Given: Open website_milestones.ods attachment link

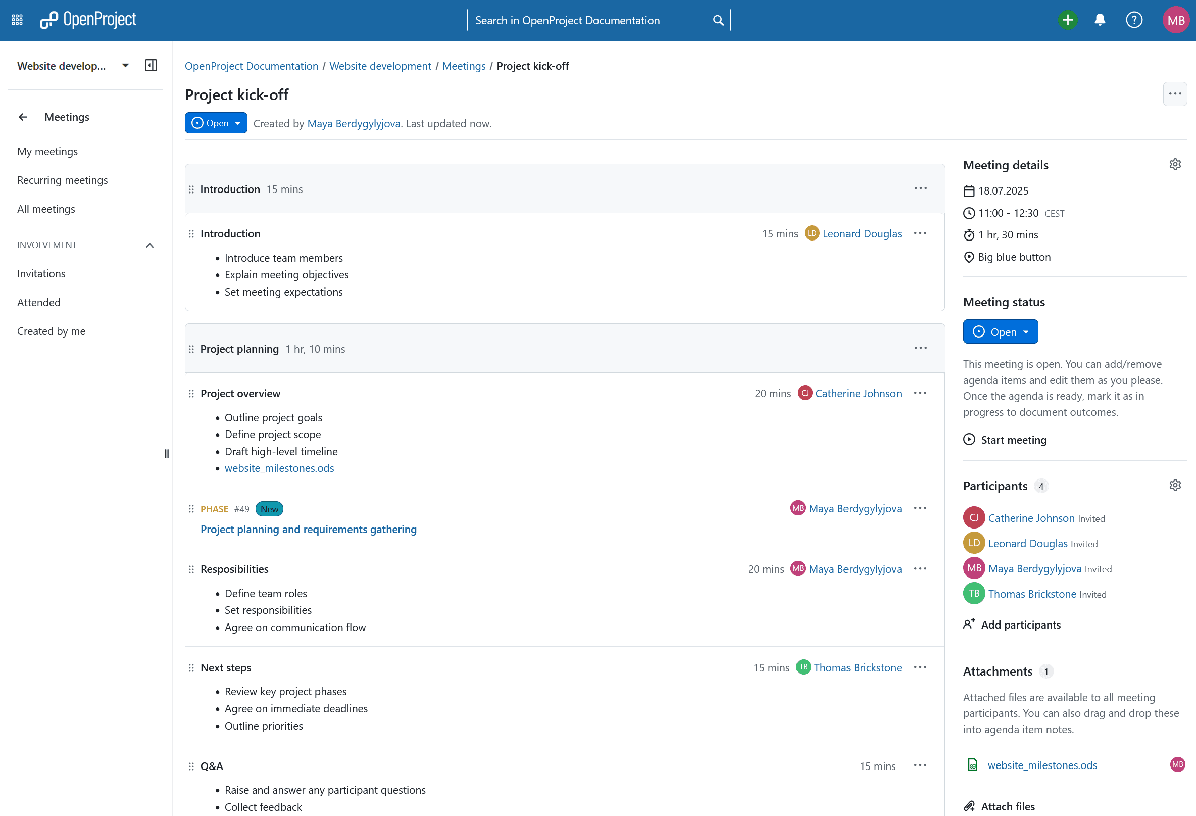Looking at the screenshot, I should pyautogui.click(x=1042, y=765).
